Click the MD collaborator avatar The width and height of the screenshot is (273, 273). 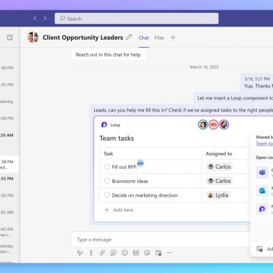214,124
